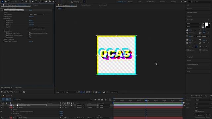The height and width of the screenshot is (119, 212).
Task: Click the snapshot camera icon in viewer
Action: pos(104,92)
